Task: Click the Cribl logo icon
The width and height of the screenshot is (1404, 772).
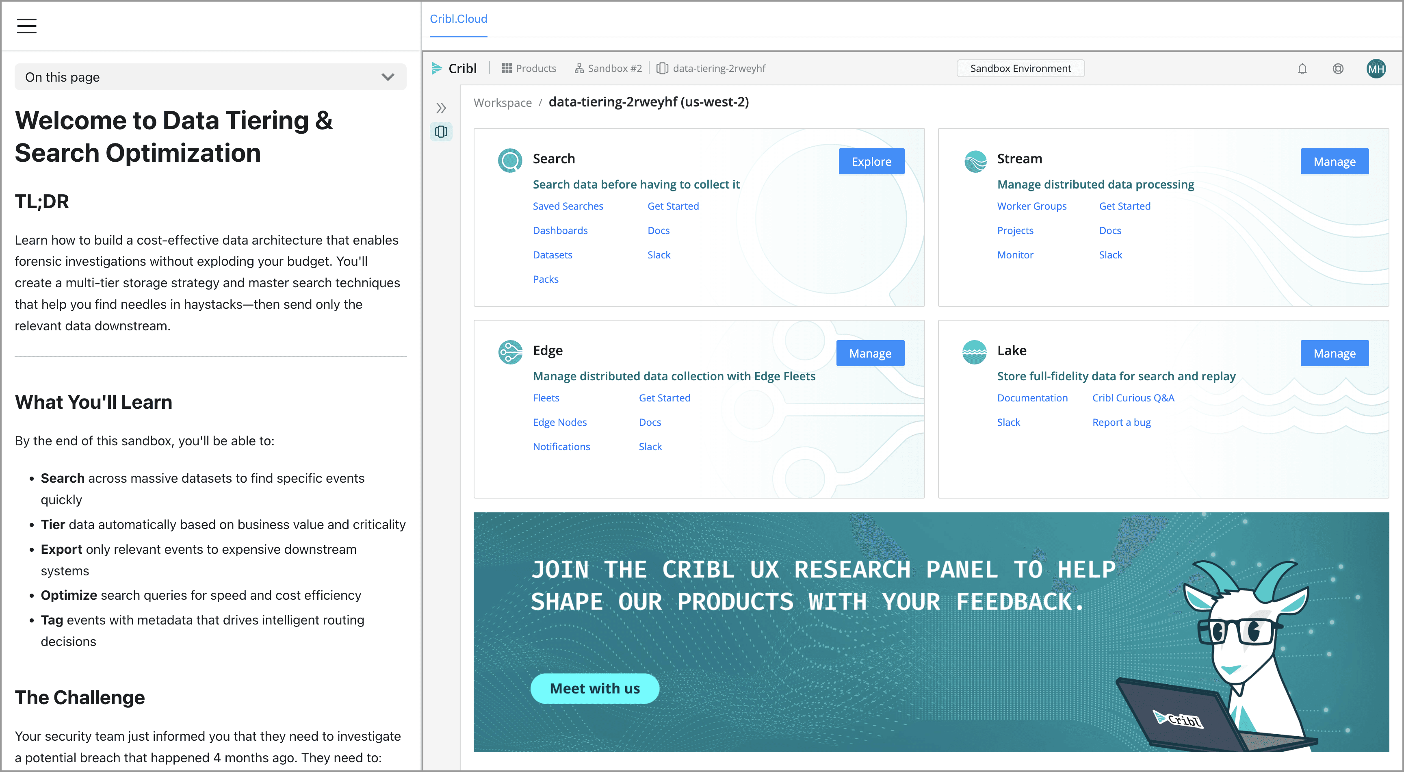Action: 437,69
